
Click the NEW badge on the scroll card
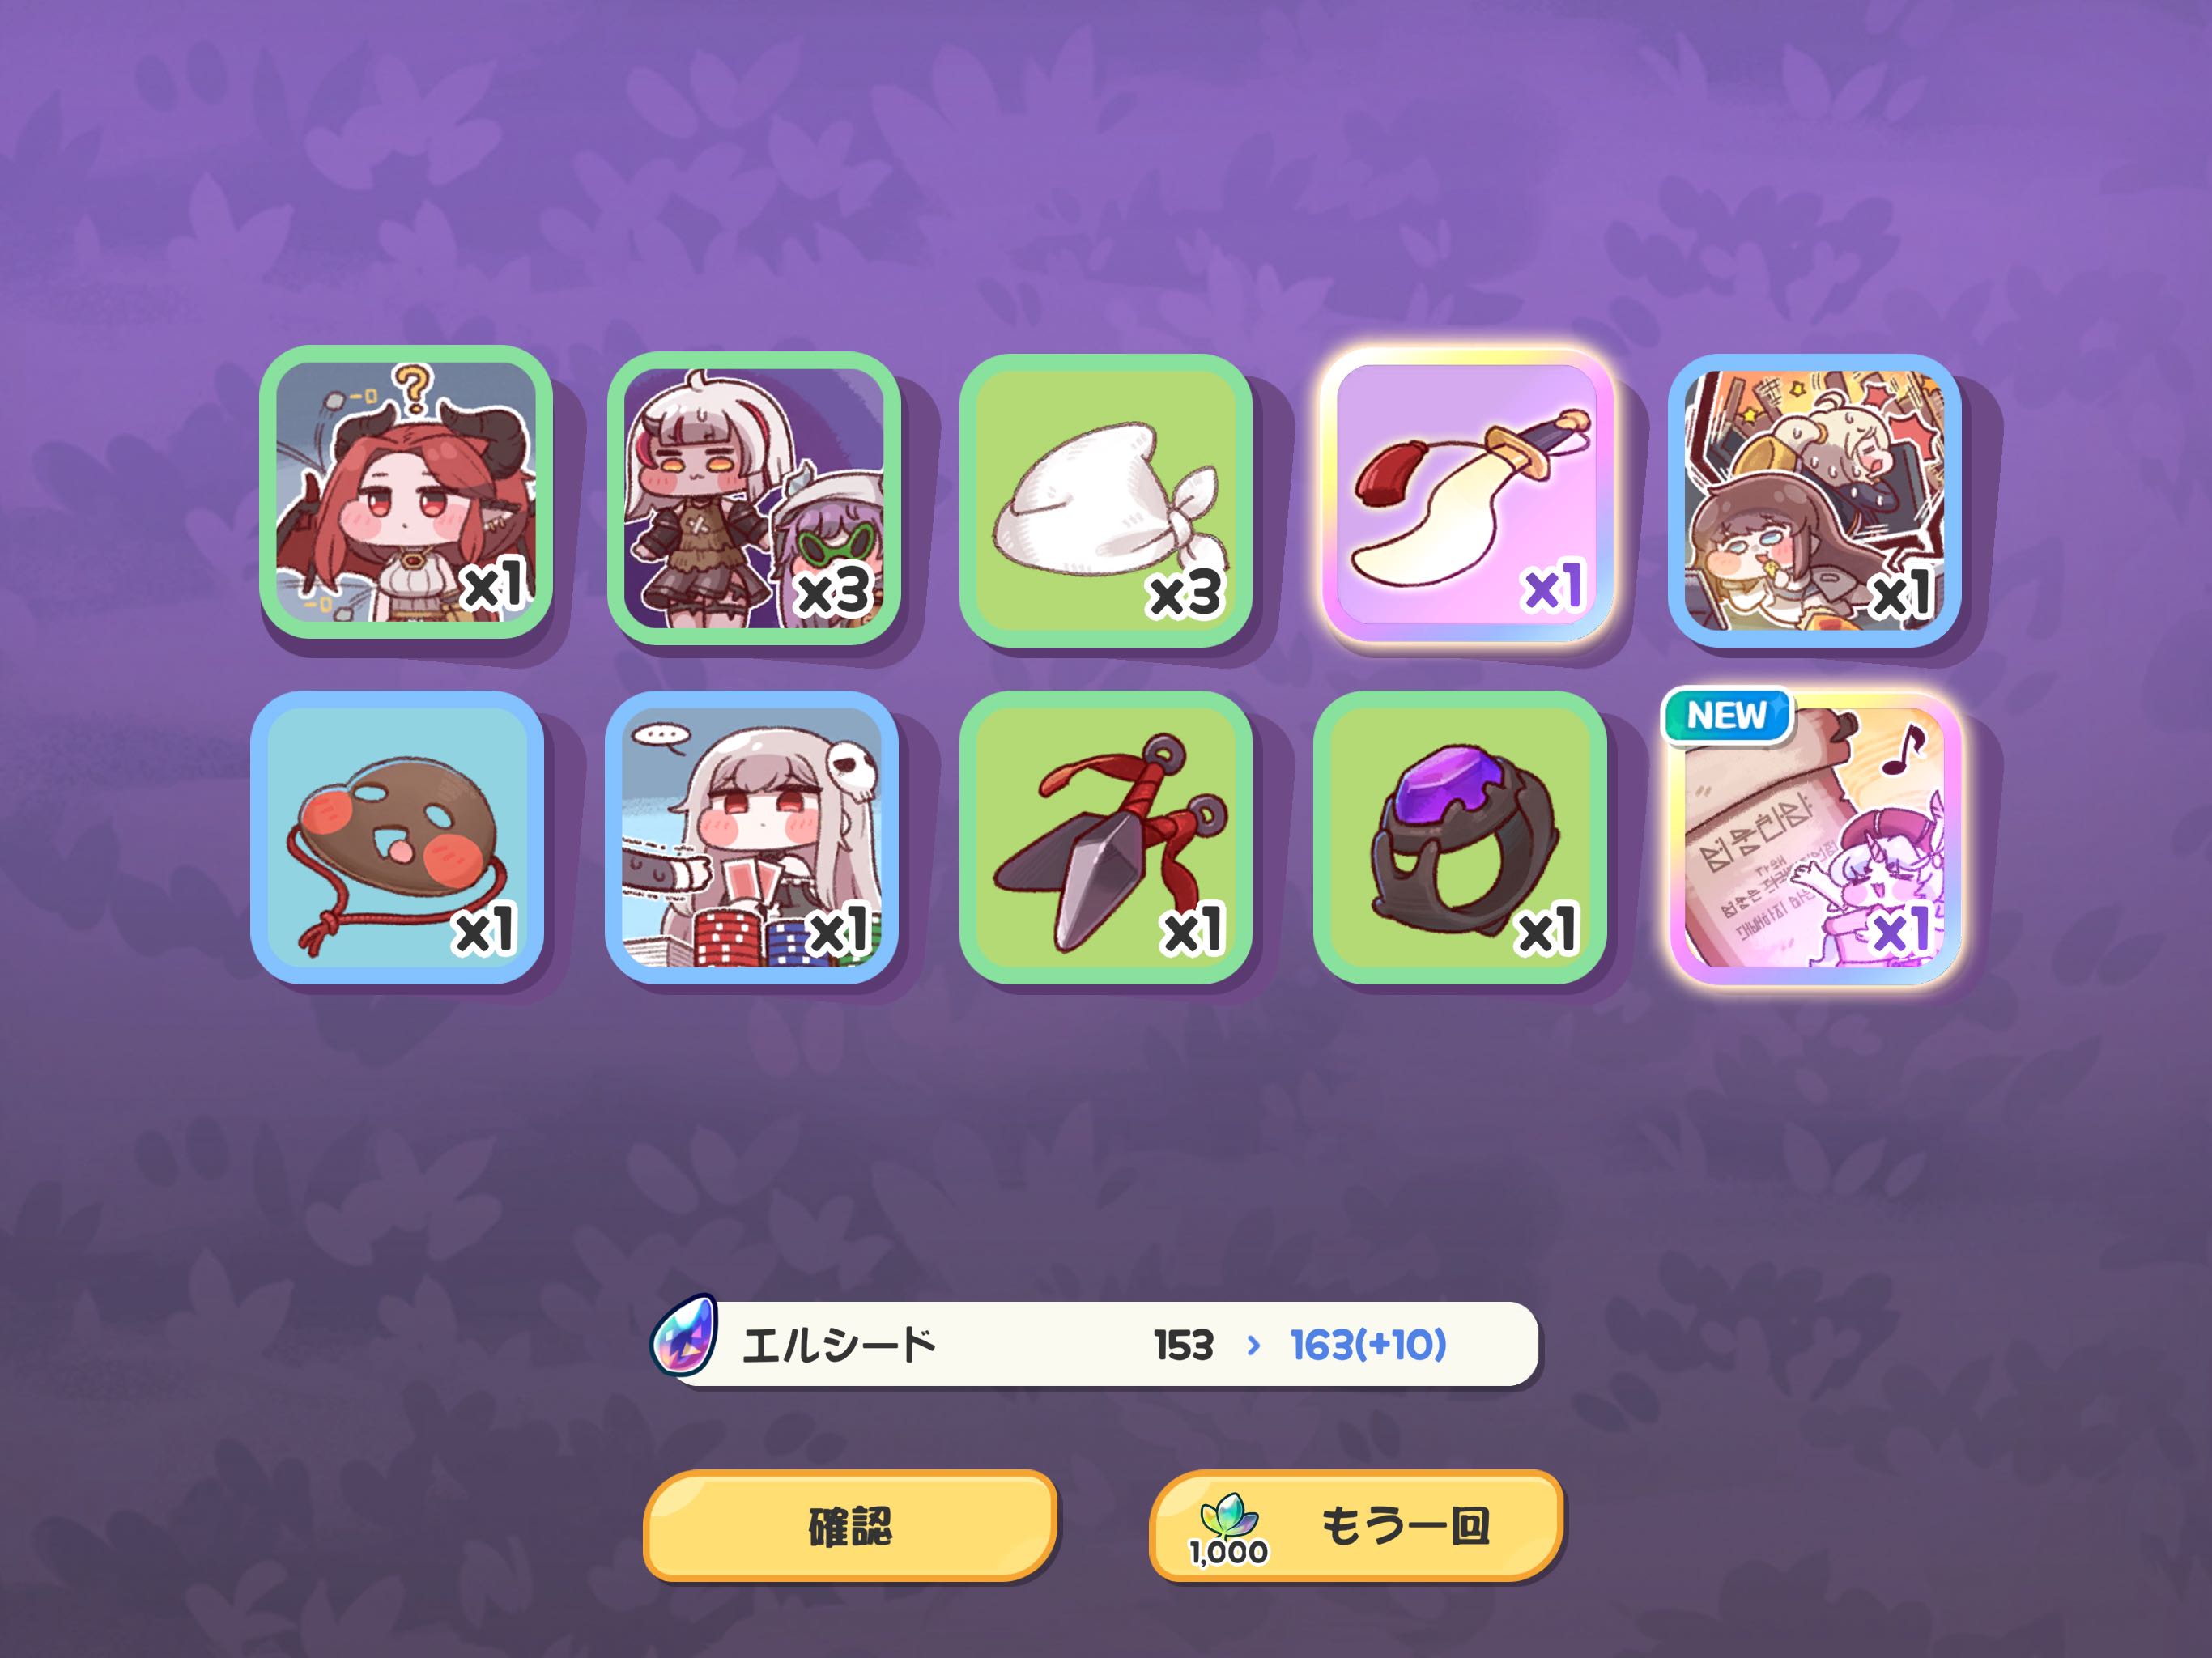1727,715
